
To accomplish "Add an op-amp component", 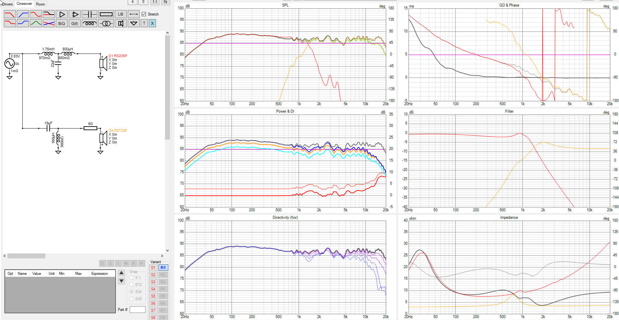I will 75,14.
